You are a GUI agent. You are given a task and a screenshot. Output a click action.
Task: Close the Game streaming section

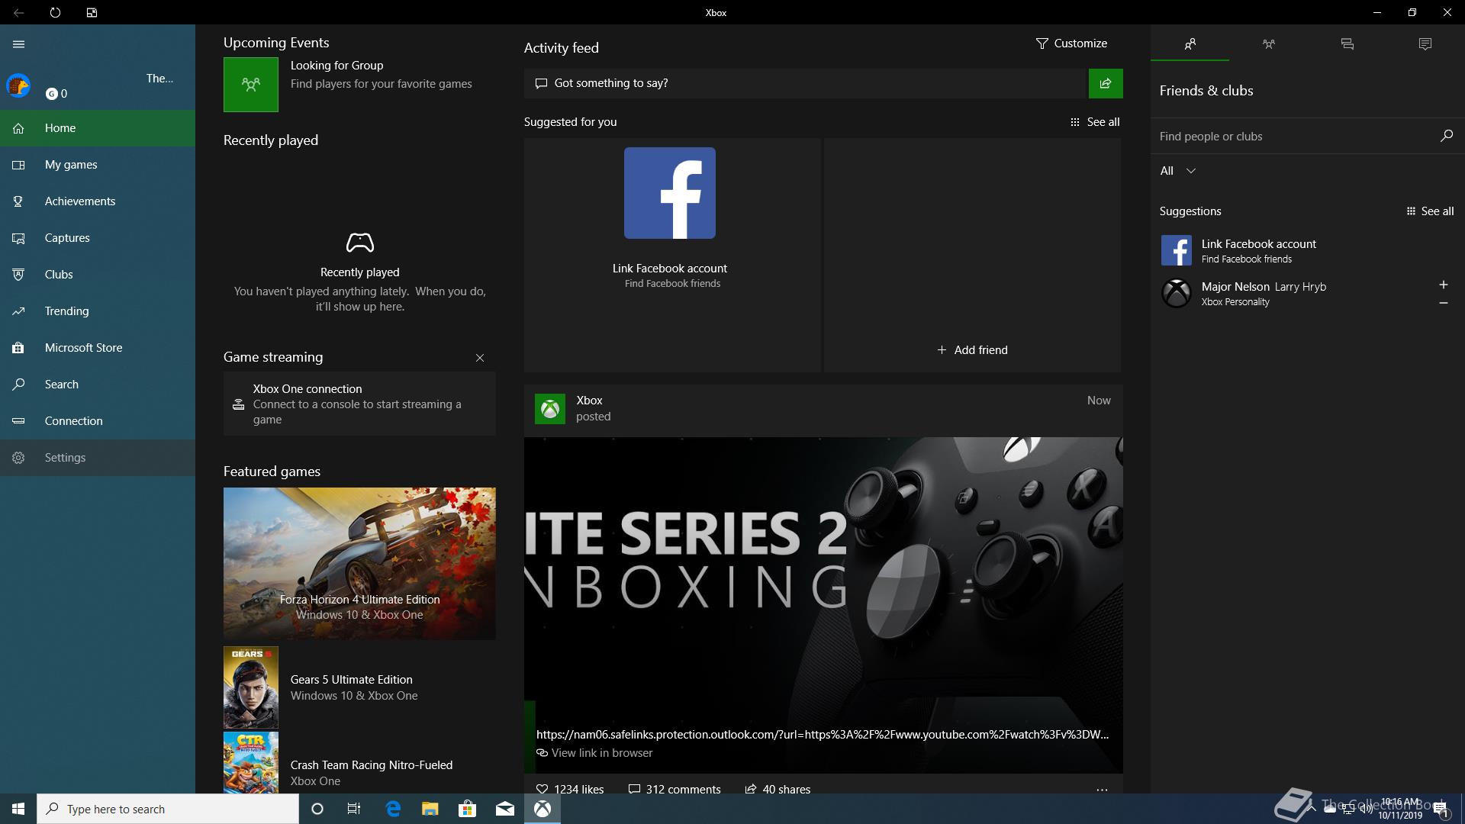click(480, 358)
